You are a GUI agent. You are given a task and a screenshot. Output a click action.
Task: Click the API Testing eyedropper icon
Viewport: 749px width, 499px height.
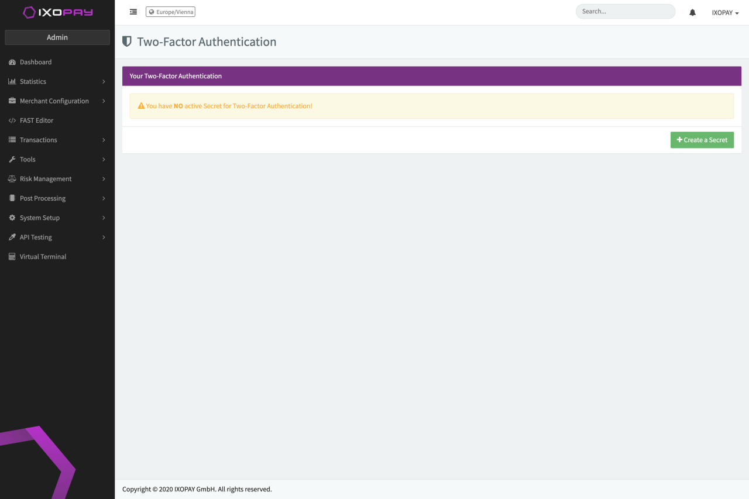(12, 238)
